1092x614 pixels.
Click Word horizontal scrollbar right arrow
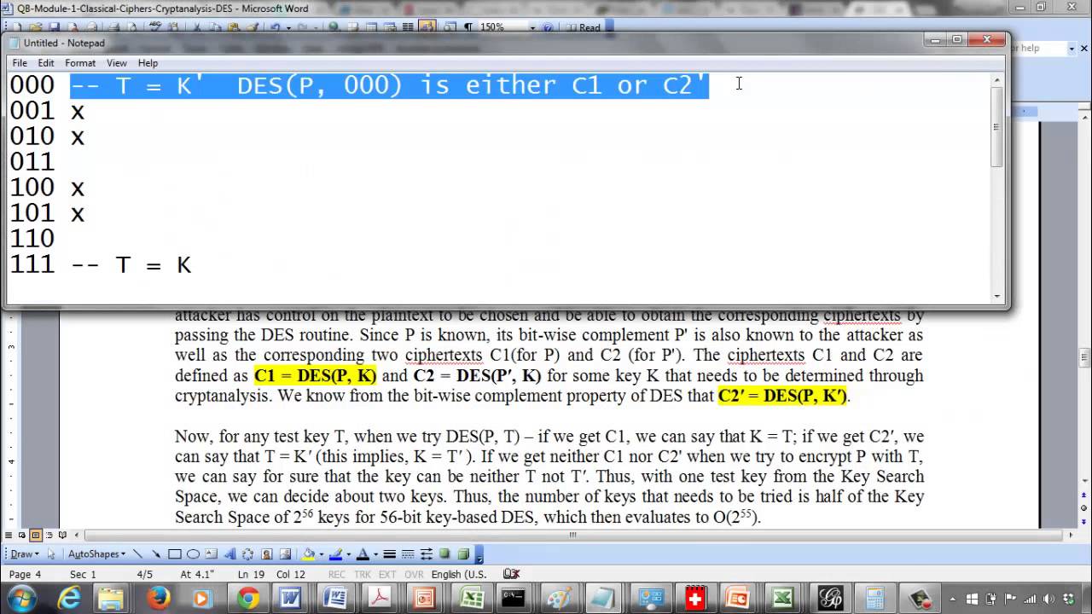[x=1072, y=536]
